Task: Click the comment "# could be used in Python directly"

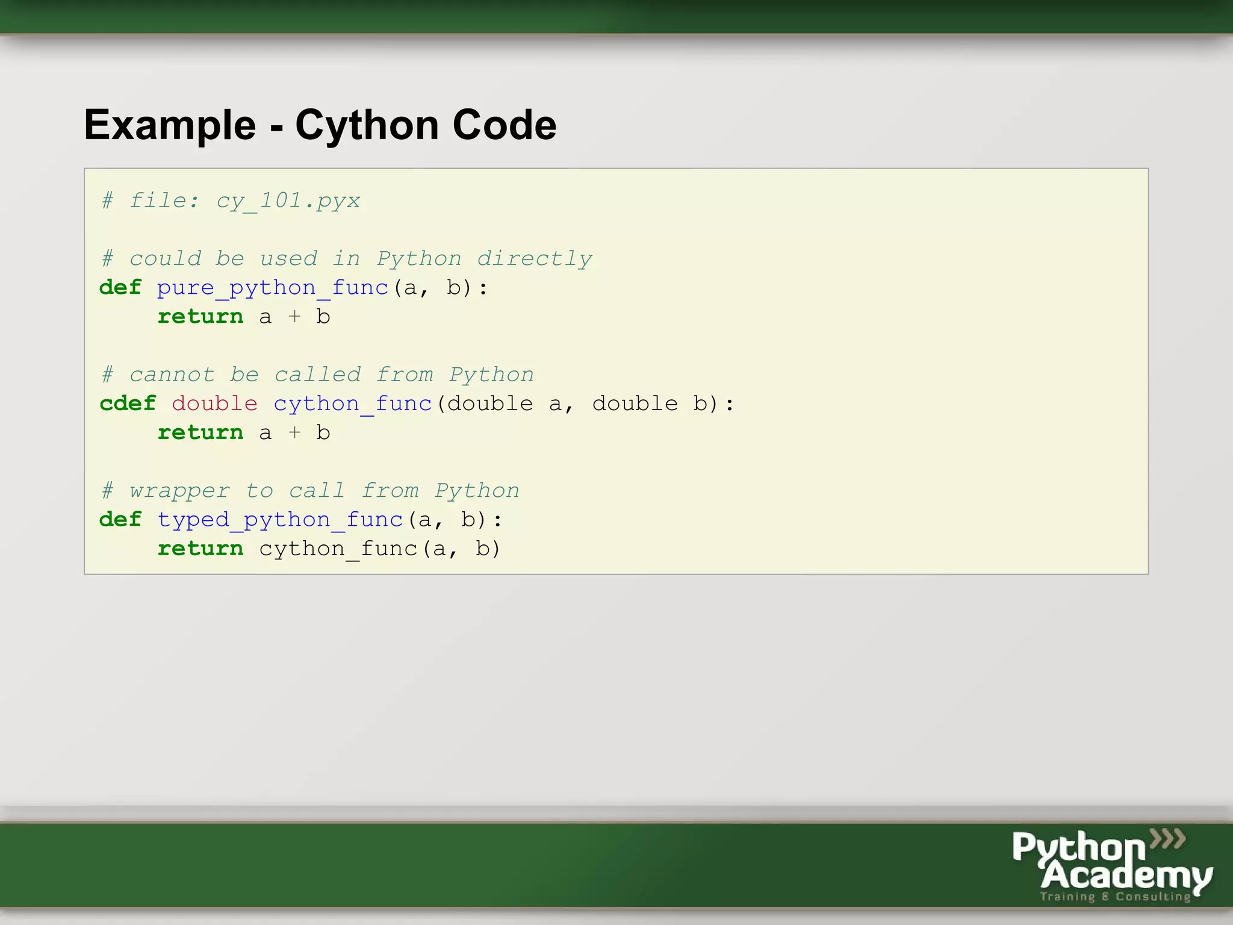Action: pos(347,259)
